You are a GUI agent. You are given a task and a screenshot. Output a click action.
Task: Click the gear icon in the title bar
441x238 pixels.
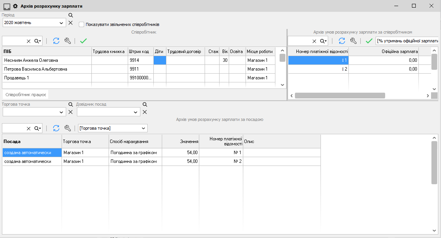tap(16, 6)
